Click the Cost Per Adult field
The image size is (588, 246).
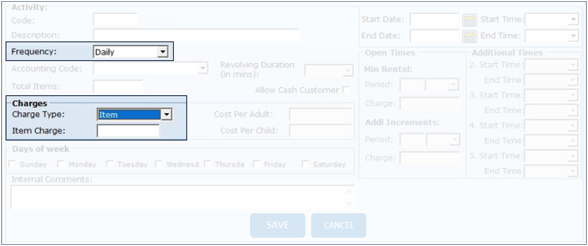(320, 114)
